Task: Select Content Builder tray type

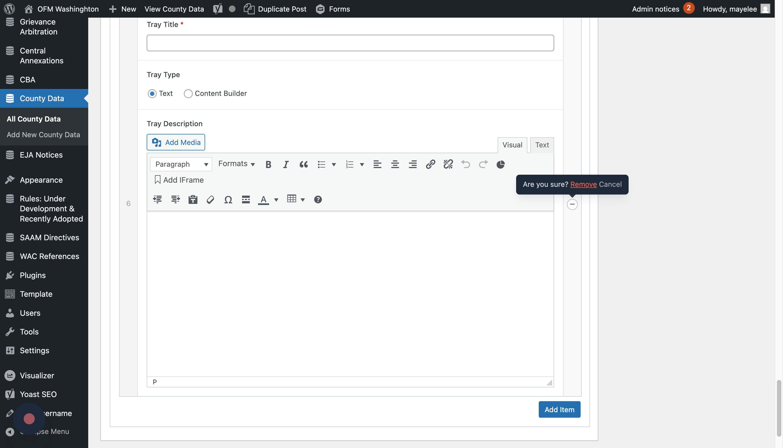Action: pyautogui.click(x=188, y=93)
